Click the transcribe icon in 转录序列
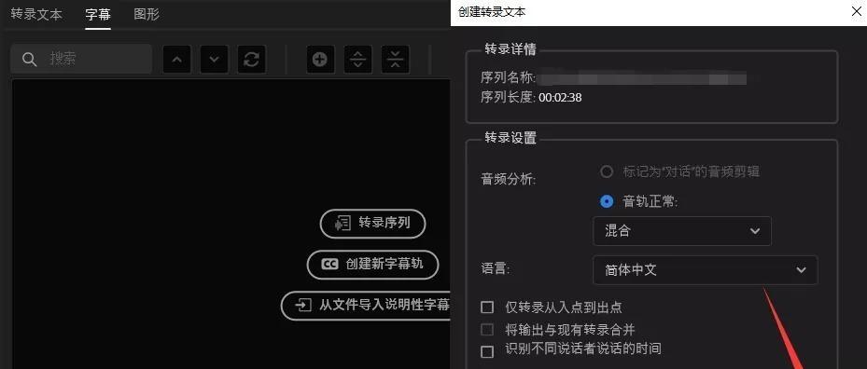This screenshot has height=369, width=867. point(343,223)
